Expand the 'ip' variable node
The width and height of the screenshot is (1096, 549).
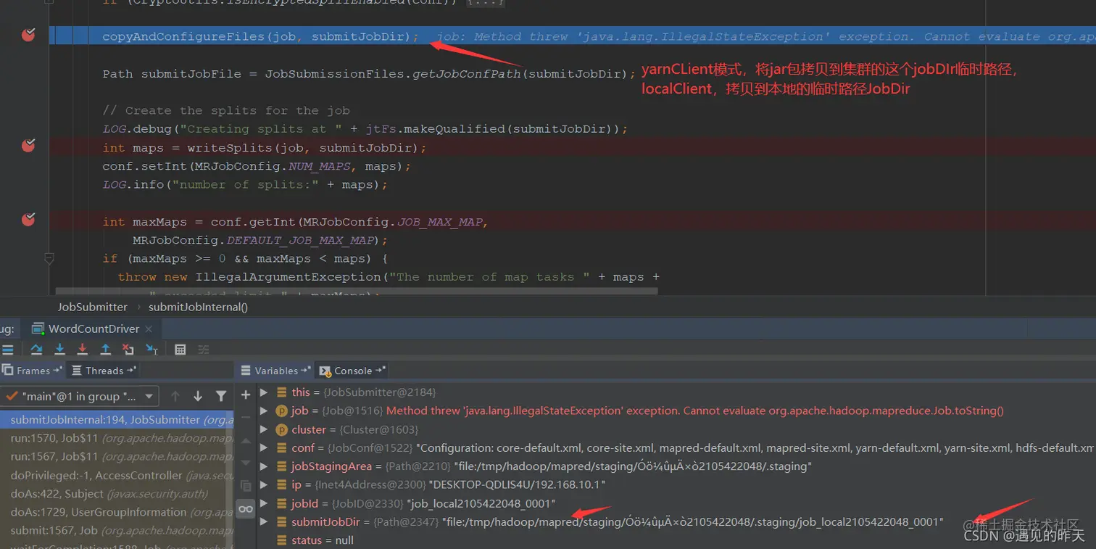(264, 484)
